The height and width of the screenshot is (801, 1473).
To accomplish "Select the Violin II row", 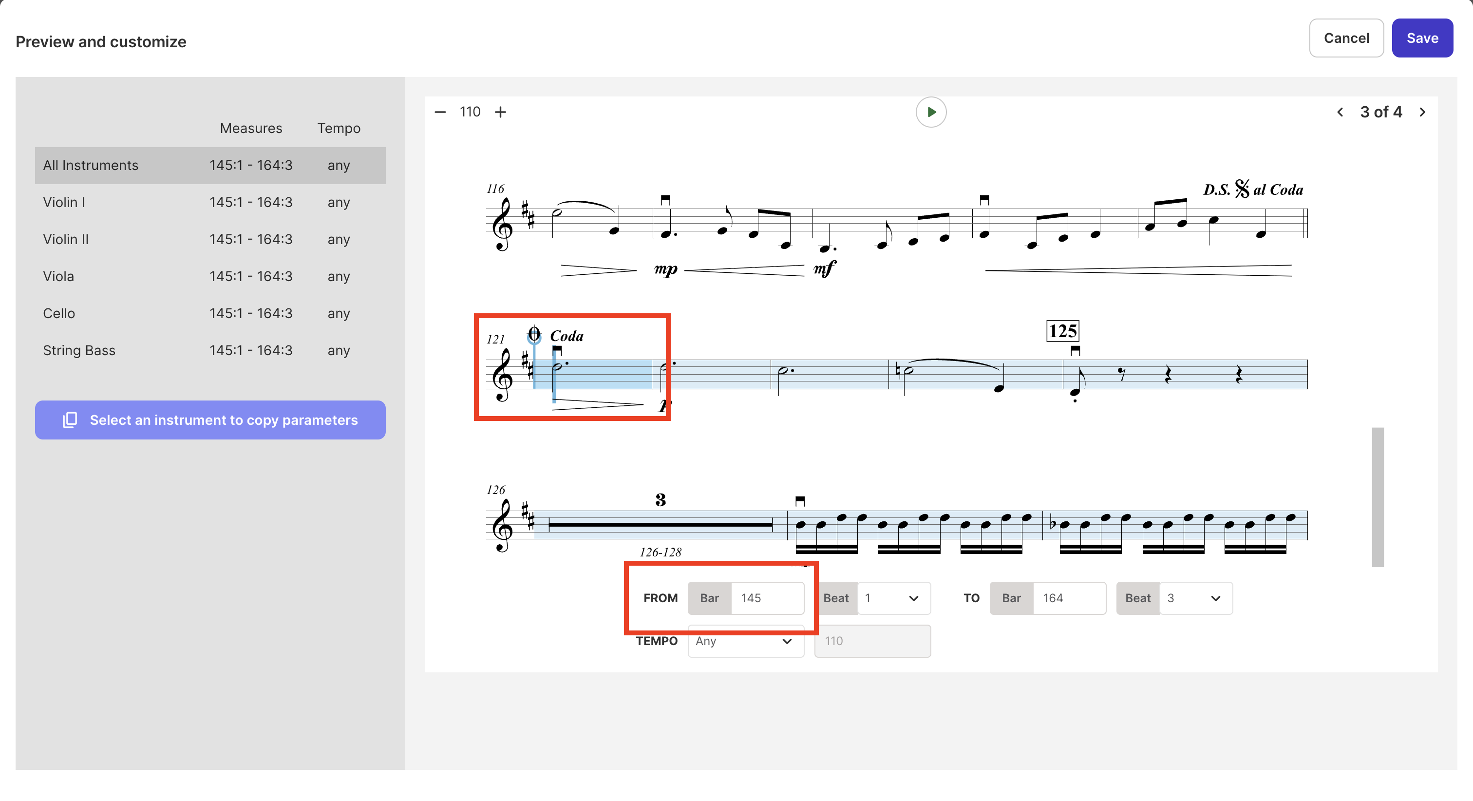I will (x=210, y=239).
